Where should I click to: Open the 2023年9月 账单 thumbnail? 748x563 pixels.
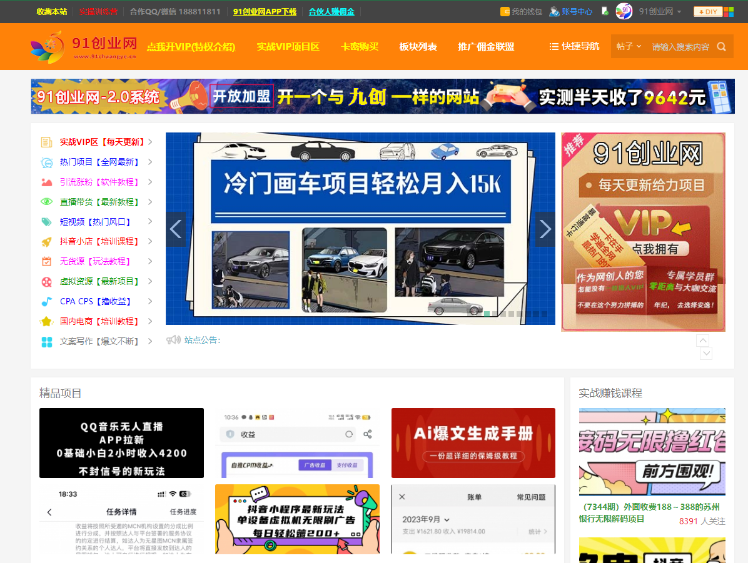473,519
